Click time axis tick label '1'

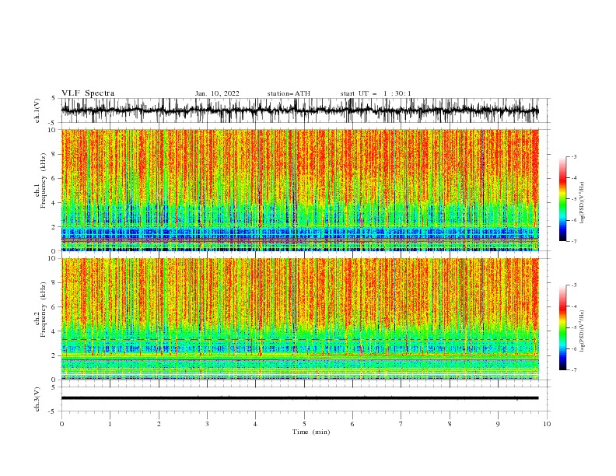coord(110,424)
